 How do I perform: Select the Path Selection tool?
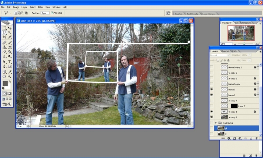point(4,62)
